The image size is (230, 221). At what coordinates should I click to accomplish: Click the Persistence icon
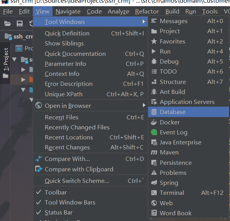[x=154, y=163]
